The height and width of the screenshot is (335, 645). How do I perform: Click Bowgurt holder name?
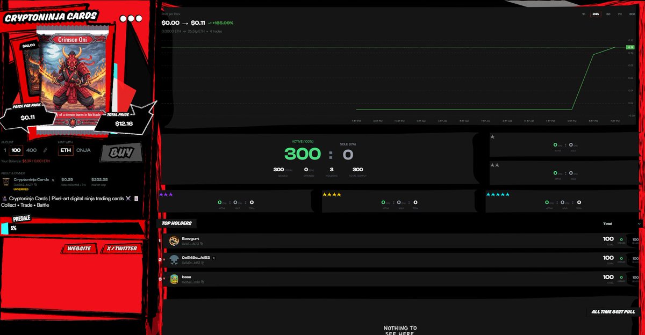point(190,238)
